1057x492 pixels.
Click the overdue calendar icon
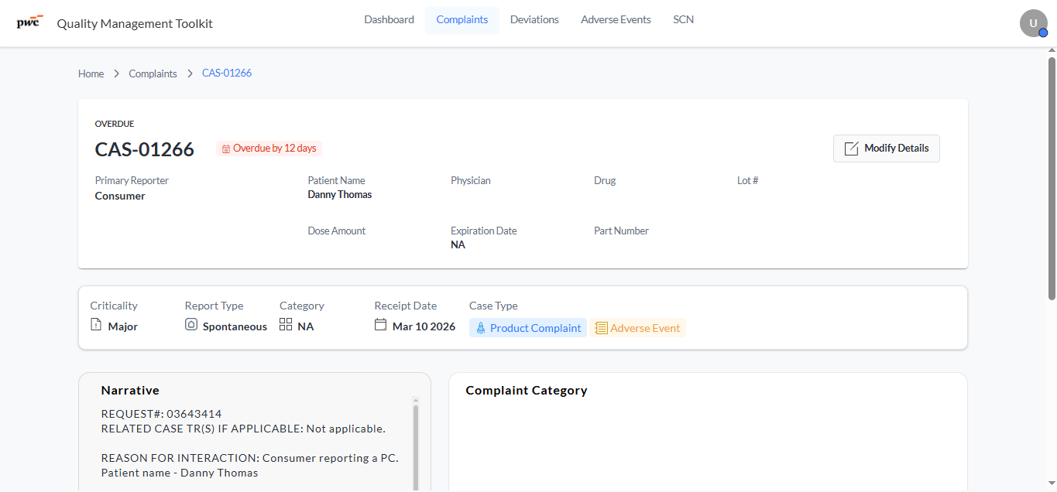pyautogui.click(x=226, y=149)
